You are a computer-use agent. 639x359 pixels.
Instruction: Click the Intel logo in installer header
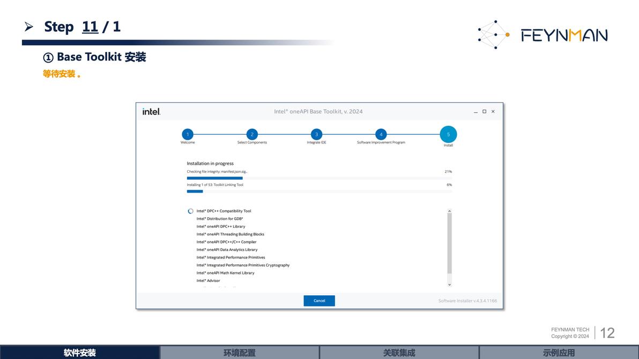click(151, 111)
